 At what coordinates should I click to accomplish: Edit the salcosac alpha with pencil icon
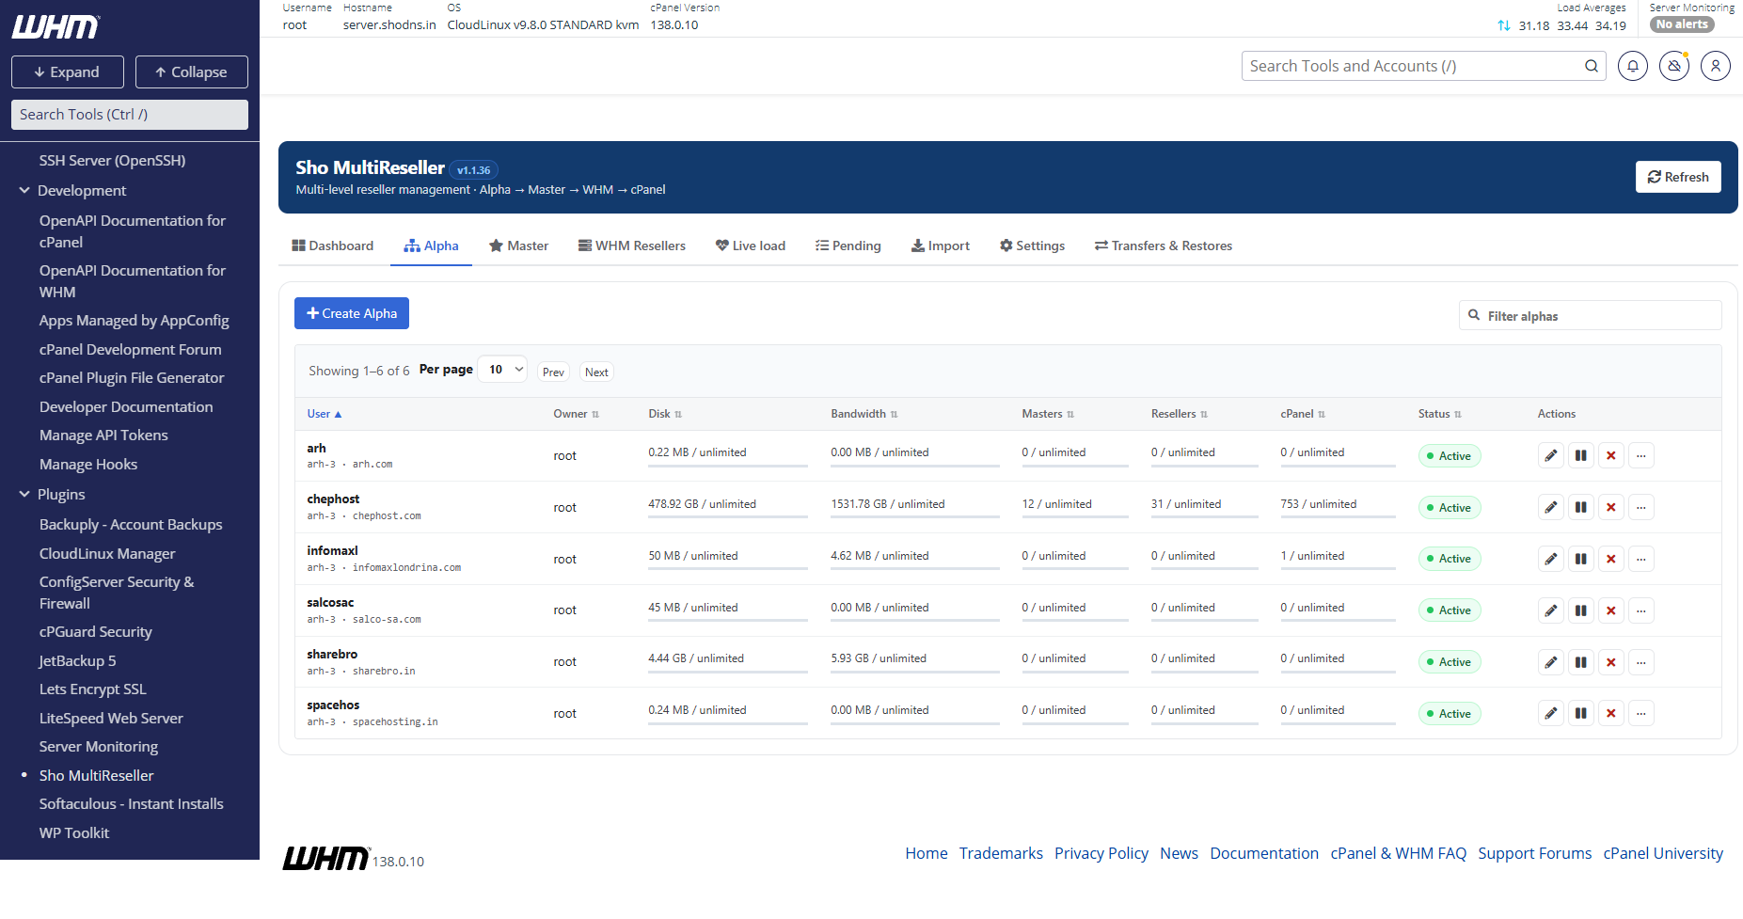[x=1551, y=610]
